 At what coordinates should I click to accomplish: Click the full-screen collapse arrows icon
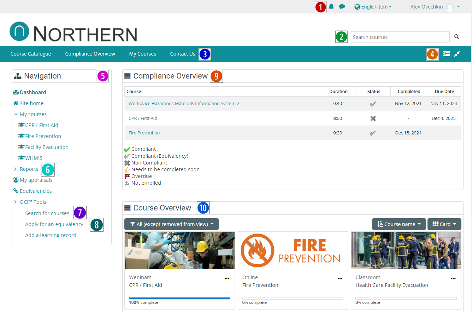[x=457, y=54]
